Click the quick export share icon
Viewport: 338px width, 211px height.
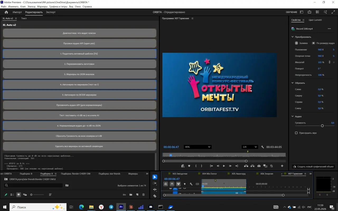(309, 12)
